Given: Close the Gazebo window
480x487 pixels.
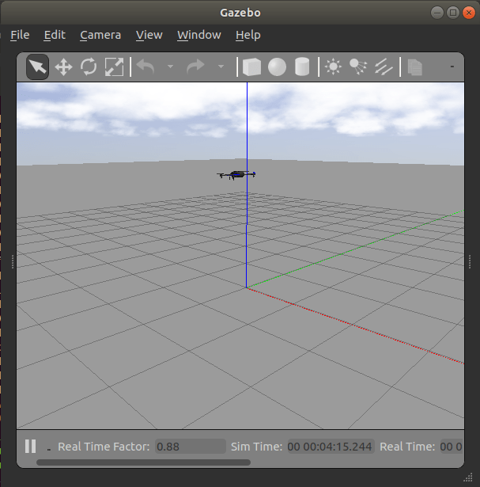Looking at the screenshot, I should (469, 13).
